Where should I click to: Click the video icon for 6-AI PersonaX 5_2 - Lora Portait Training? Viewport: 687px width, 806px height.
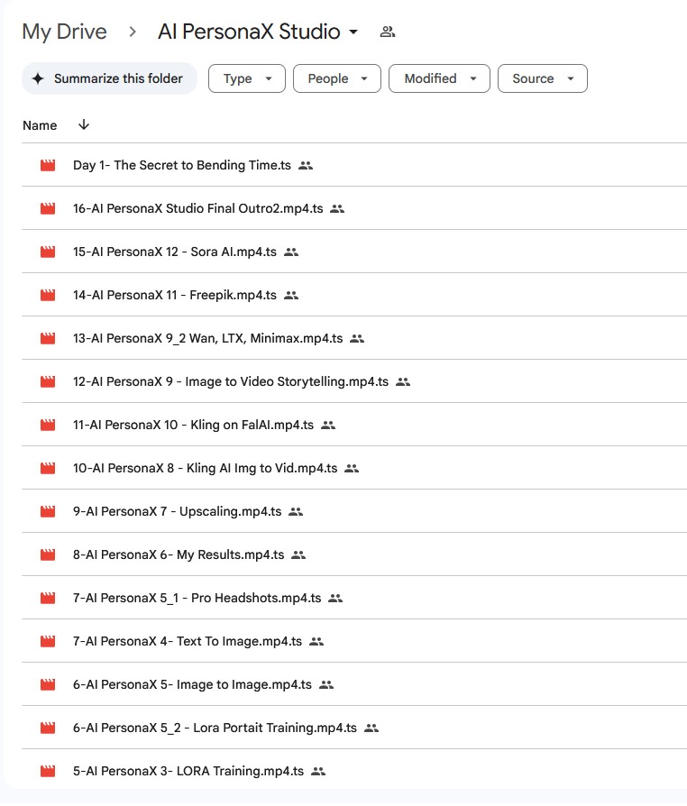[x=48, y=728]
